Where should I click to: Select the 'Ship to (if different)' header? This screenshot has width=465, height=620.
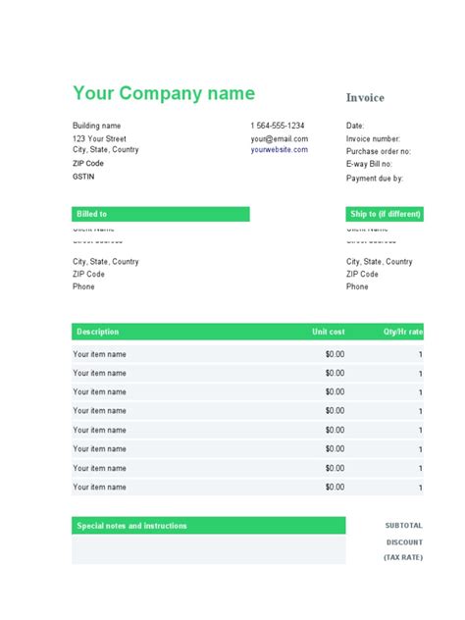[385, 214]
